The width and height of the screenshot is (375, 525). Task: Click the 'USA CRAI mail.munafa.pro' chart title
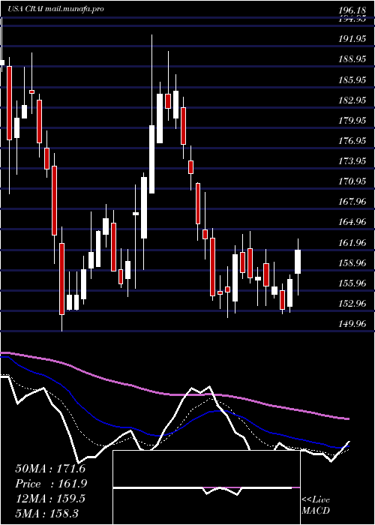click(x=55, y=9)
